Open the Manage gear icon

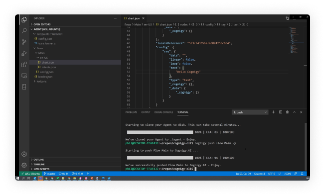click(24, 165)
